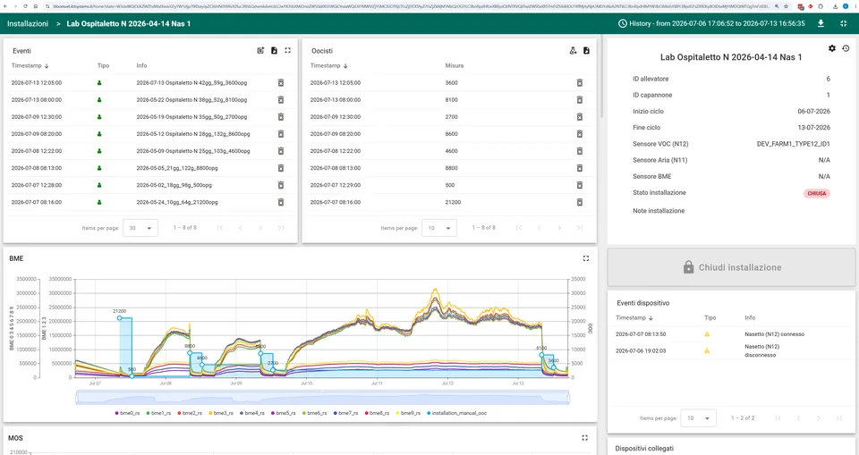Open installation settings gear icon
Screen dimensions: 859x455
832,48
